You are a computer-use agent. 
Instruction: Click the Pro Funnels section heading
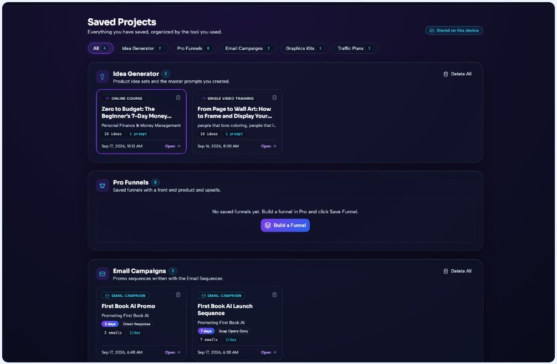[x=131, y=182]
